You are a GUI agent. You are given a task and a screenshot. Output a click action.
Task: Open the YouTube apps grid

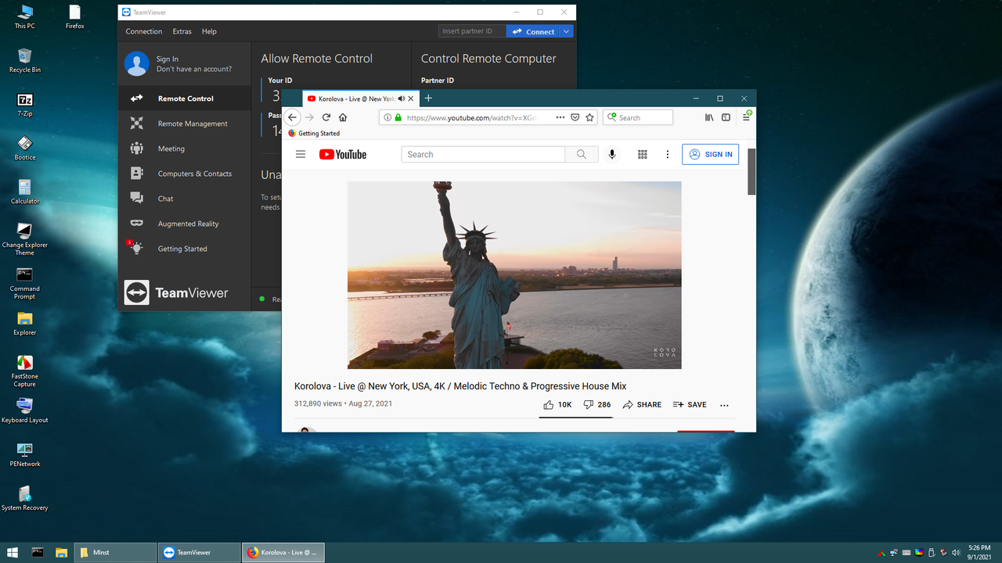click(643, 154)
